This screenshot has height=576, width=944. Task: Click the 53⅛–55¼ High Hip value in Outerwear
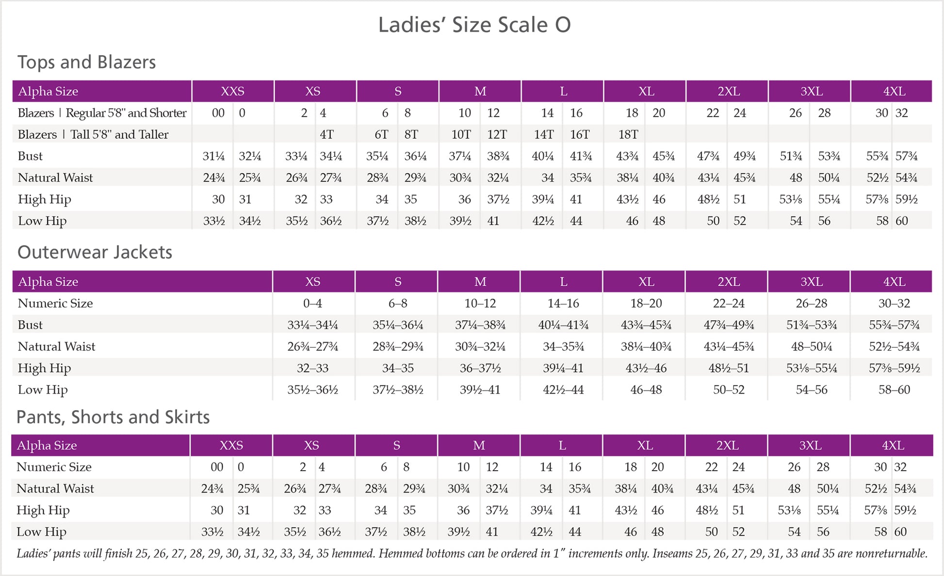click(x=812, y=368)
